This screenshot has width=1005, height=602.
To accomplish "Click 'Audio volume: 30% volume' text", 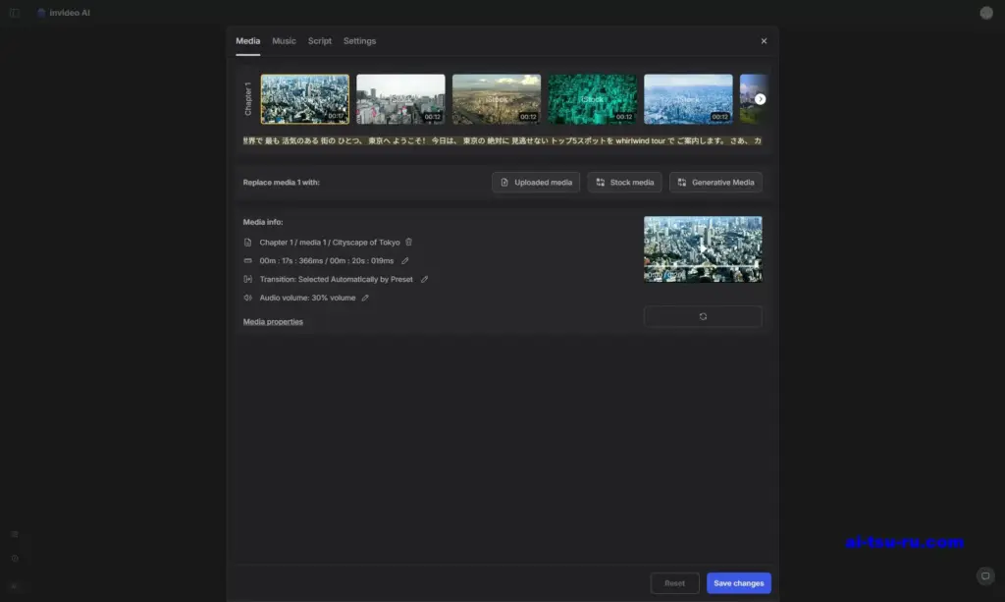I will (307, 299).
